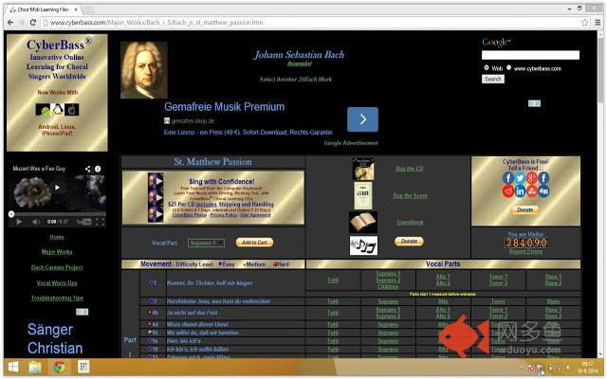607x379 pixels.
Task: Click the Choir Midi Learning Files browser tab
Action: click(44, 9)
